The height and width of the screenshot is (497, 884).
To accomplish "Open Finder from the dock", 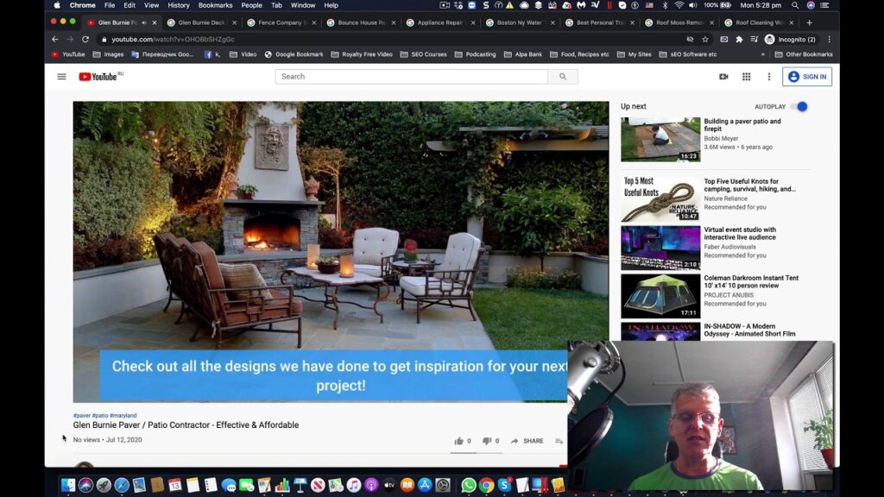I will (67, 485).
